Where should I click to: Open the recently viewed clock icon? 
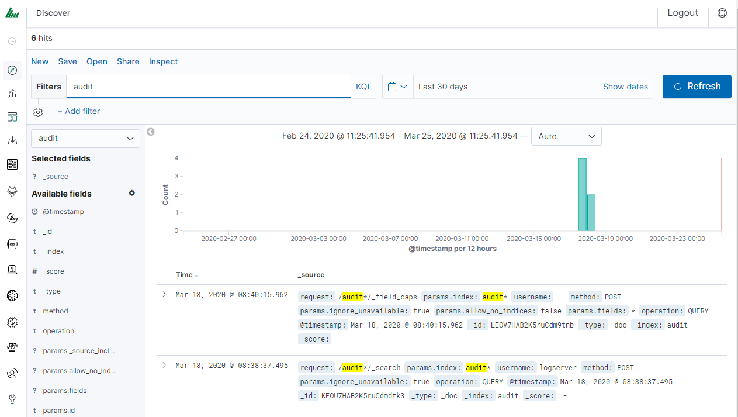[x=12, y=41]
